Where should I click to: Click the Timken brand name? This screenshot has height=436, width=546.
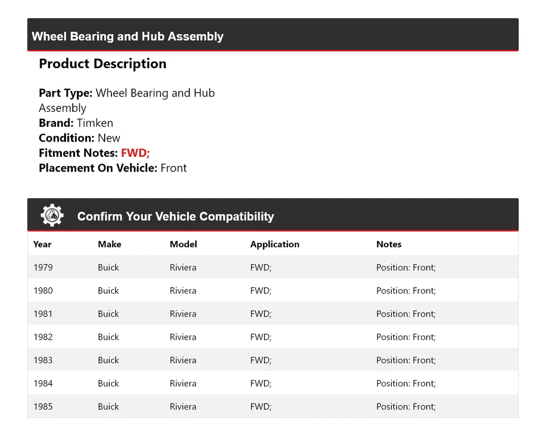point(95,123)
